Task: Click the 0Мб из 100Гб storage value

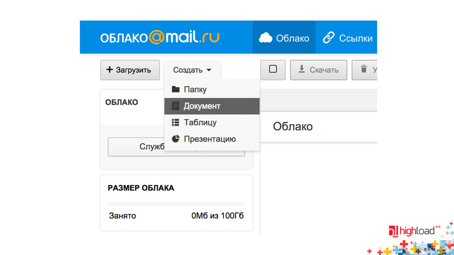Action: coord(217,216)
